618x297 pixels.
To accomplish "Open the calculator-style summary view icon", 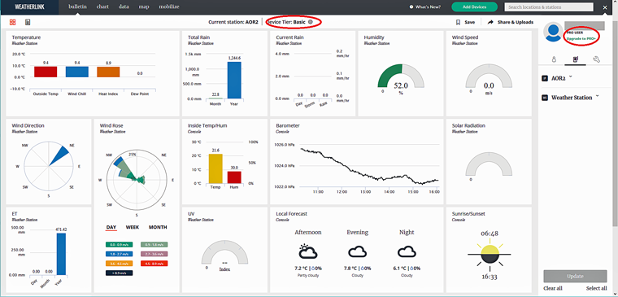I will point(28,23).
